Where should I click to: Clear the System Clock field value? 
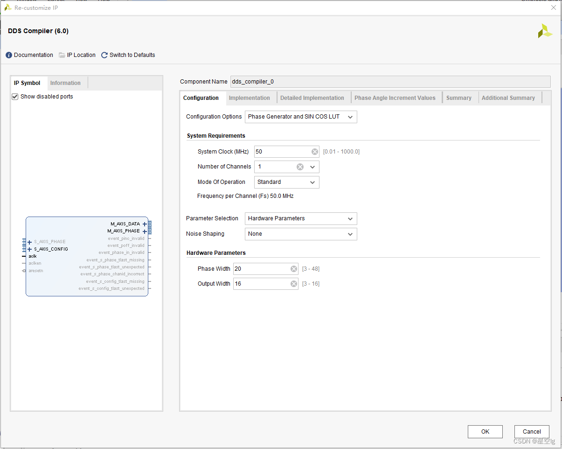(315, 152)
